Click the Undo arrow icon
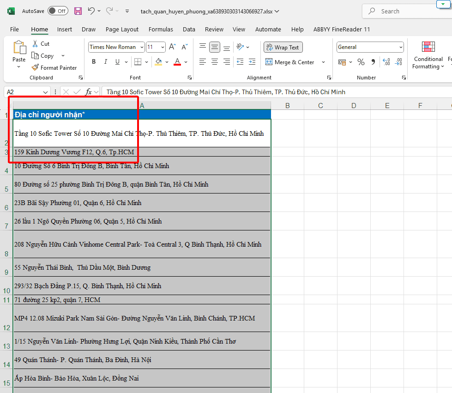 (x=91, y=11)
